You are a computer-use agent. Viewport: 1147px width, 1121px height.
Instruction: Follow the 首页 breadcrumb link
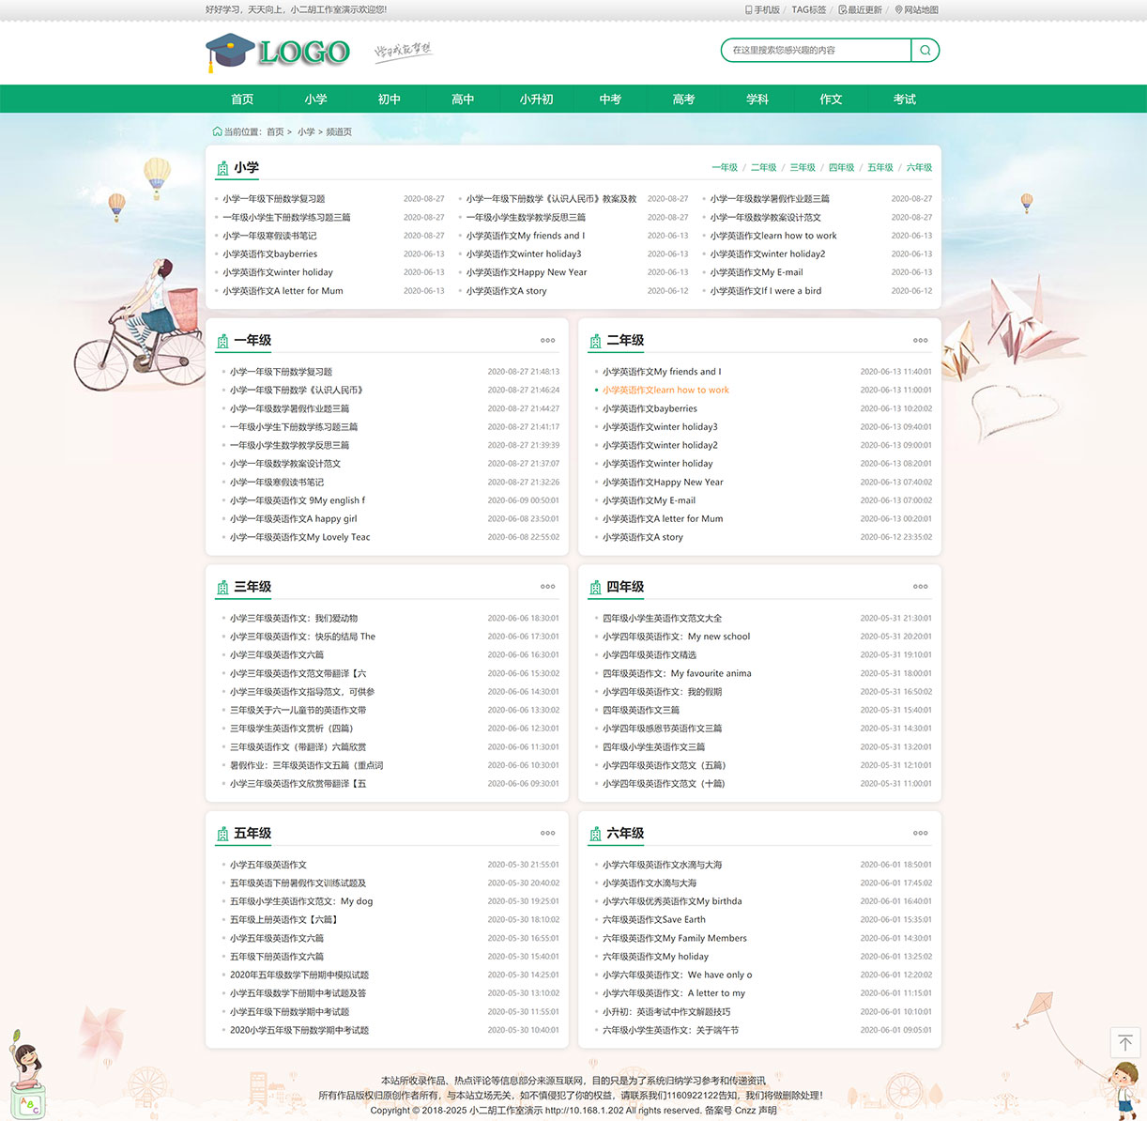[274, 131]
